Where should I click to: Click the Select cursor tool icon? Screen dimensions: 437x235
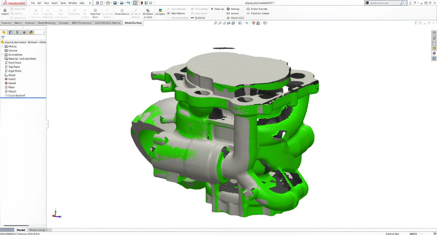(x=135, y=3)
